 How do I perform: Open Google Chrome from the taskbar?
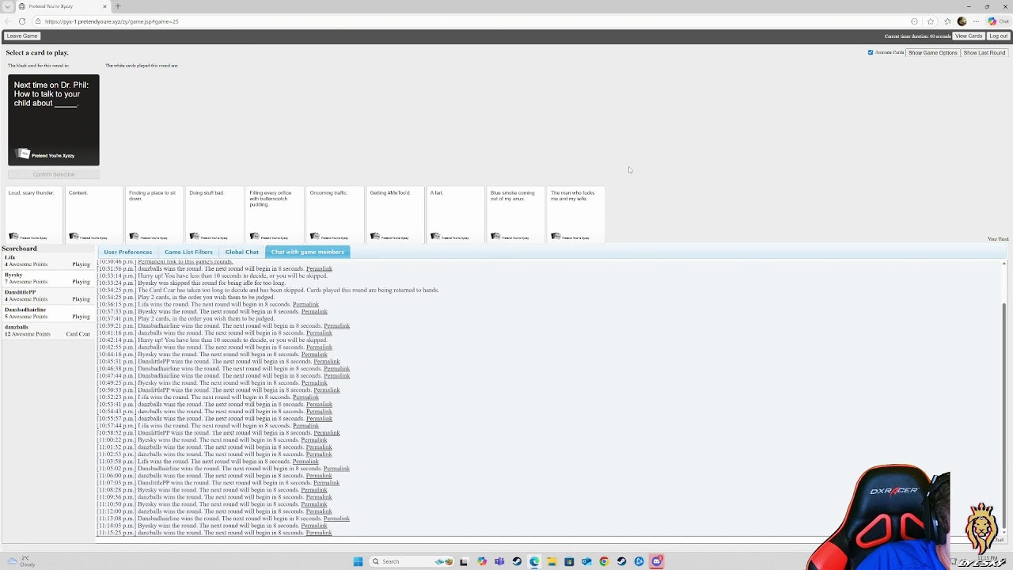(604, 561)
